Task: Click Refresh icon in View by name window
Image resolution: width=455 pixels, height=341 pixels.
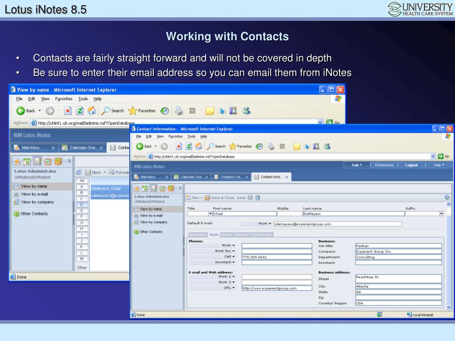Action: tap(80, 111)
